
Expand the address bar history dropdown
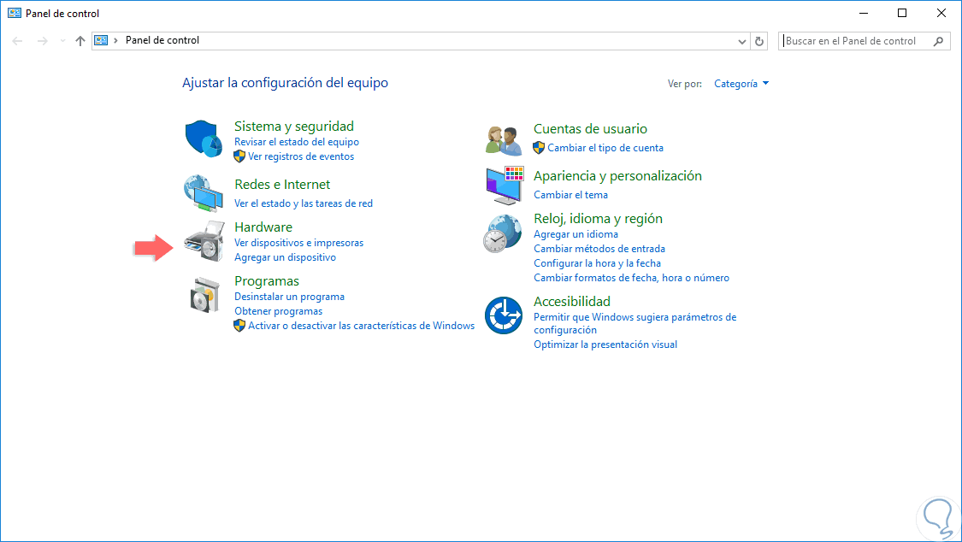pos(741,41)
